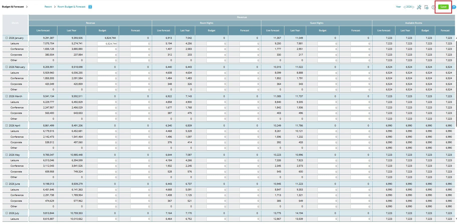Click the Year label in toolbar
Image resolution: width=457 pixels, height=224 pixels.
(398, 7)
